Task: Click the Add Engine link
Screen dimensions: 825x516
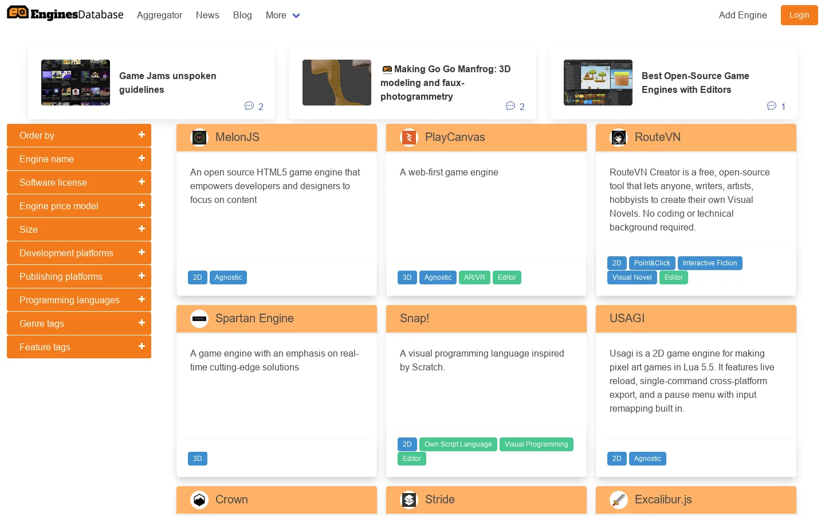Action: (x=742, y=15)
